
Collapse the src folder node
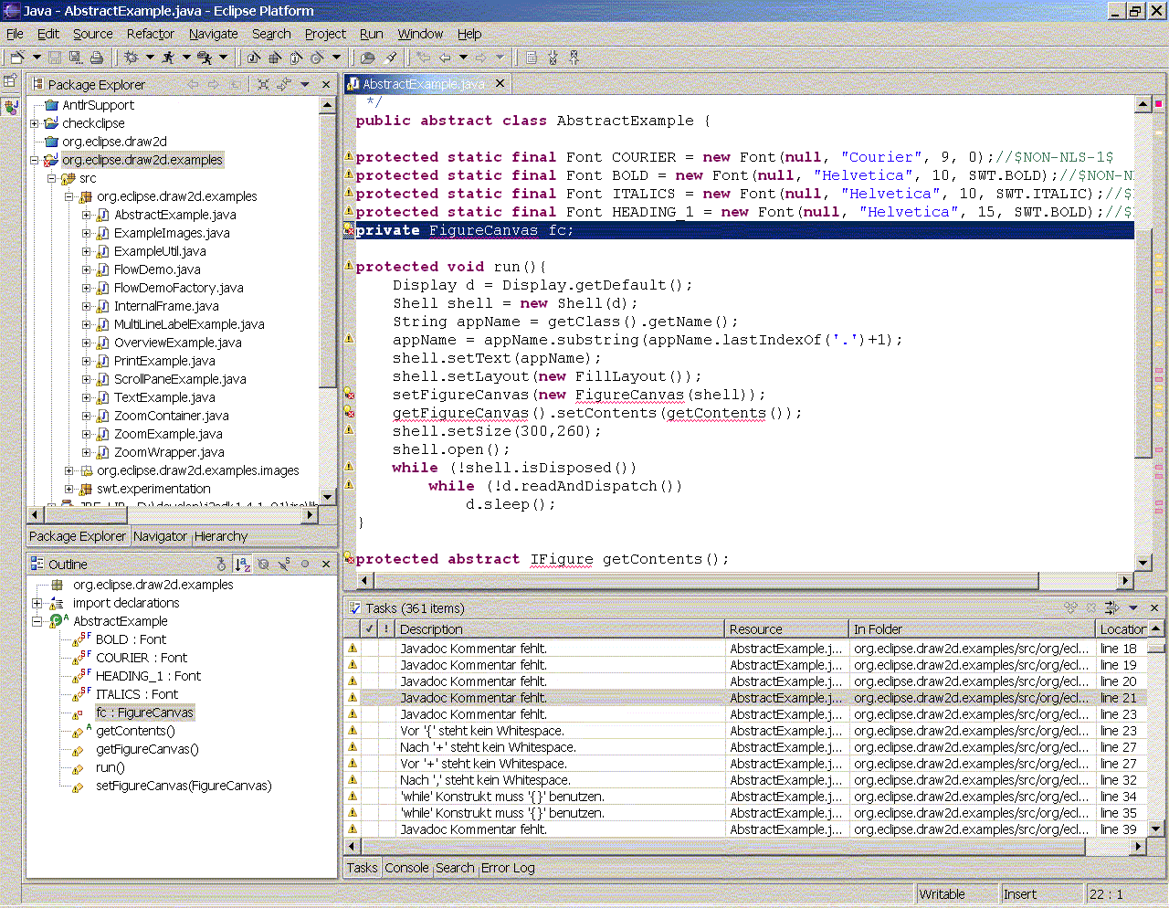[x=52, y=178]
